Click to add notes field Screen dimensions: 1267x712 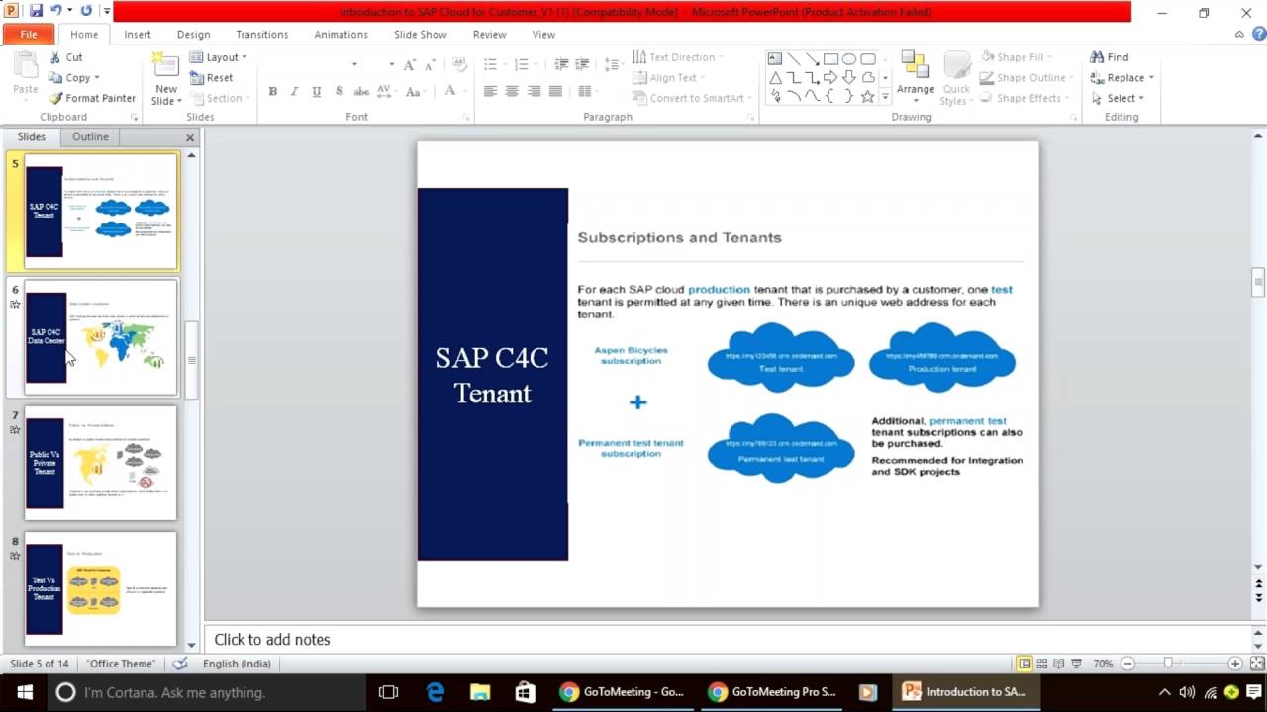(729, 639)
